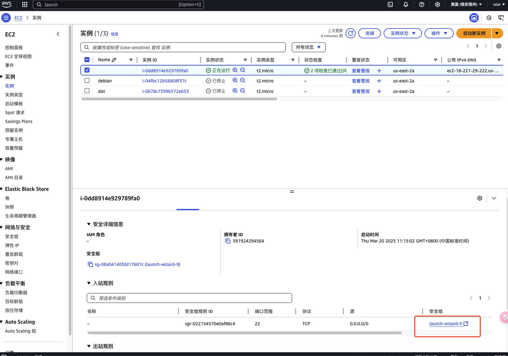Screen dimensions: 508x356
Task: Open 弹性 IP in the sidebar
Action: [12, 245]
